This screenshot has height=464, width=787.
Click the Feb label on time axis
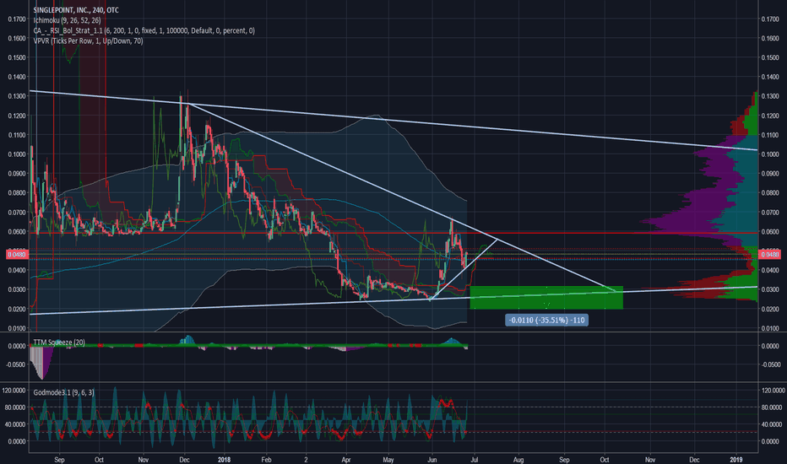pyautogui.click(x=266, y=460)
